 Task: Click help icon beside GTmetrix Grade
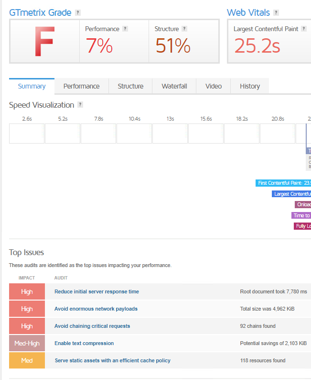(x=78, y=13)
